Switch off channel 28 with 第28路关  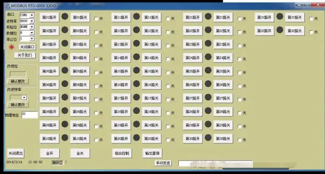click(223, 112)
